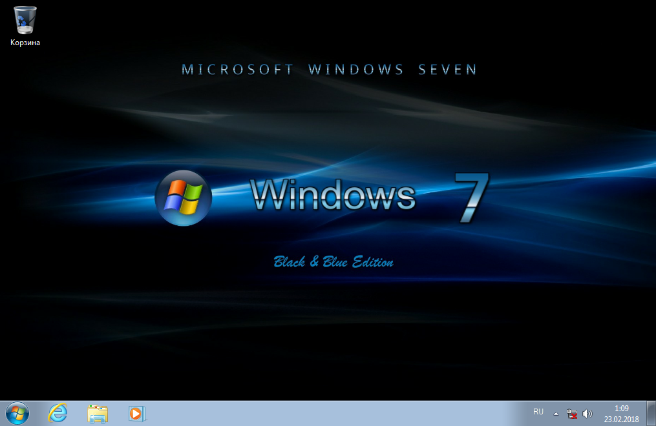Screen dimensions: 656x426
Task: Launch Internet Explorer from the taskbar
Action: (58, 414)
